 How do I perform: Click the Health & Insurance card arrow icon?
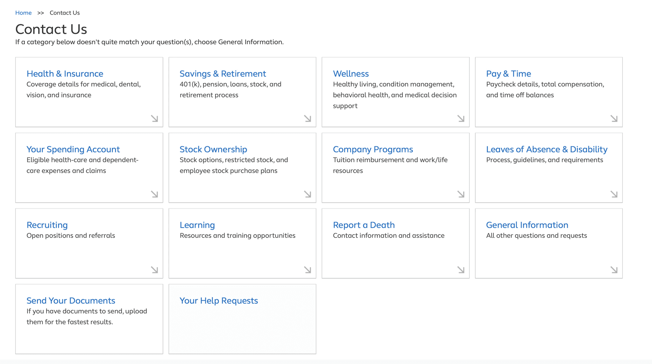pyautogui.click(x=154, y=118)
